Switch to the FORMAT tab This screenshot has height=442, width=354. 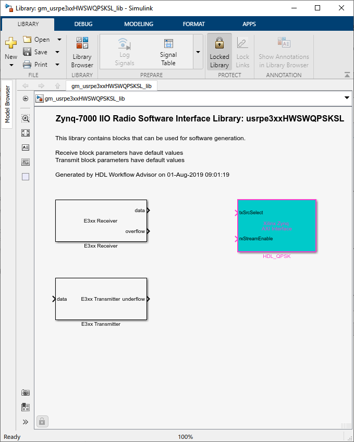pyautogui.click(x=194, y=24)
